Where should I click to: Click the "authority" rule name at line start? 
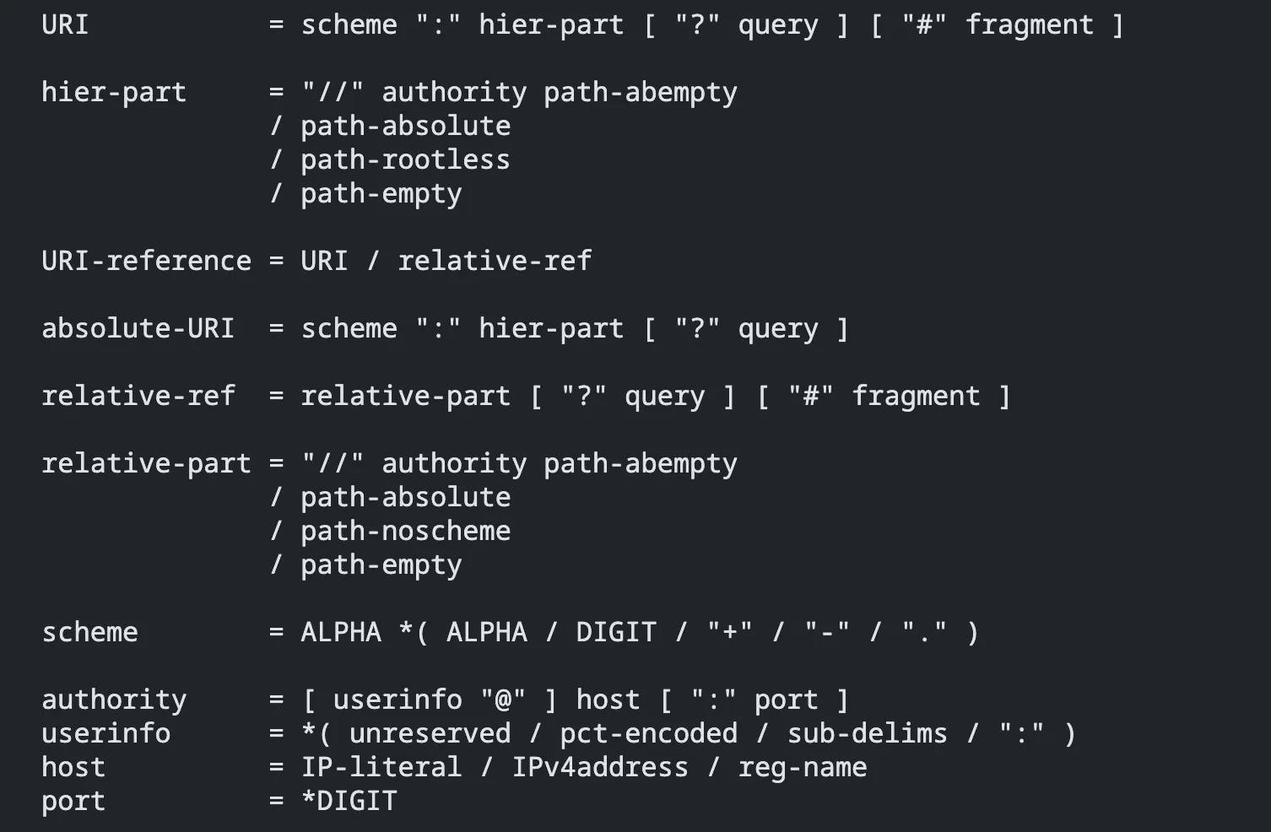pyautogui.click(x=114, y=700)
